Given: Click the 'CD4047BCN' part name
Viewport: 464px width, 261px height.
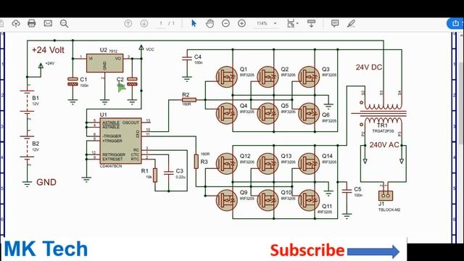Looking at the screenshot, I should (x=111, y=166).
